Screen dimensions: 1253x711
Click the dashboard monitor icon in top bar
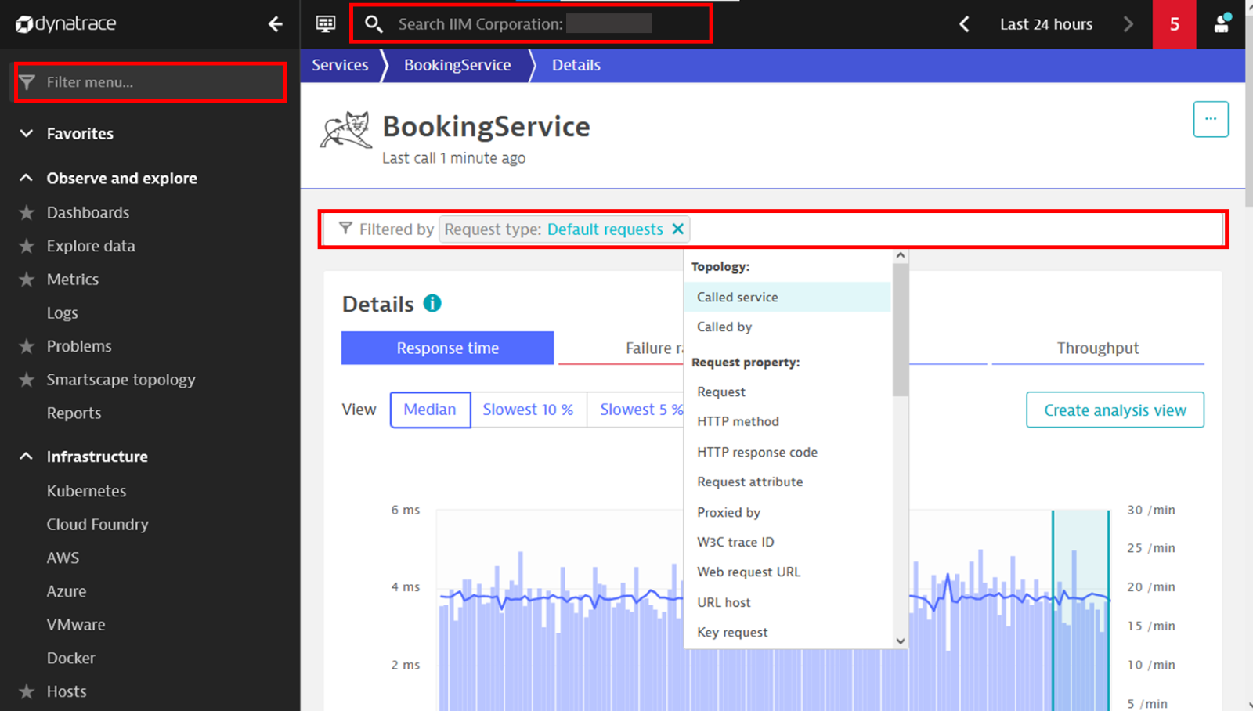tap(326, 24)
